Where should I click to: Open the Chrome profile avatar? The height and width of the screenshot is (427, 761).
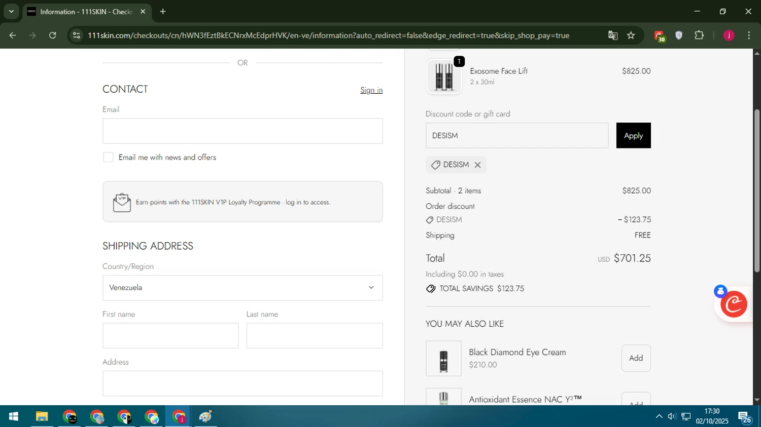[729, 35]
